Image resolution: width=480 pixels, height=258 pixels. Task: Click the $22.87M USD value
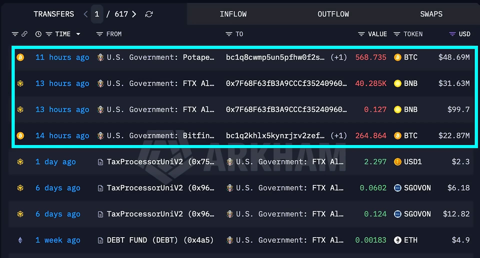tap(454, 136)
